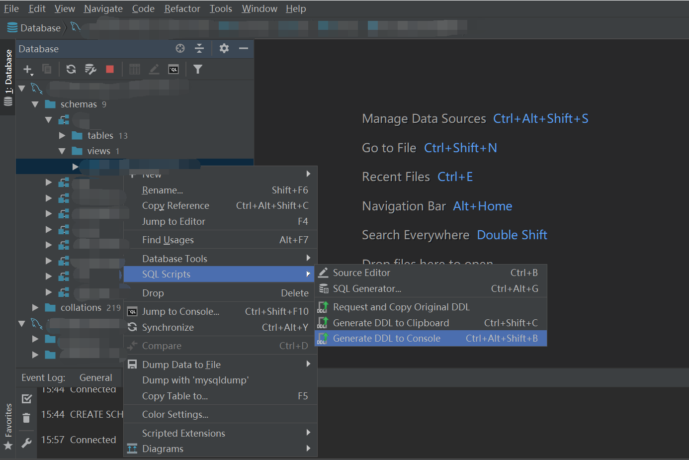Screen dimensions: 689x460
Task: Click the Synchronize arrows icon in the context menu
Action: pos(132,327)
